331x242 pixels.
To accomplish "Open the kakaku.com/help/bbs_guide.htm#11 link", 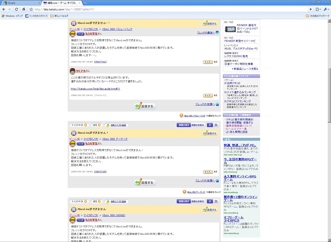I will click(x=95, y=89).
